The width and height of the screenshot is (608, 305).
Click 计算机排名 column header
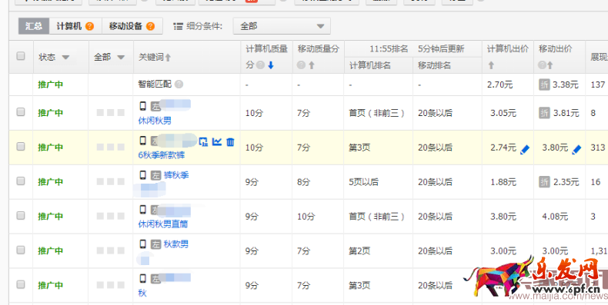pos(370,65)
